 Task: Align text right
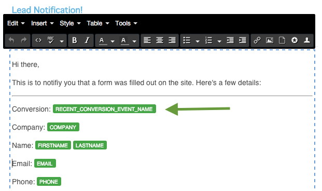pos(172,40)
